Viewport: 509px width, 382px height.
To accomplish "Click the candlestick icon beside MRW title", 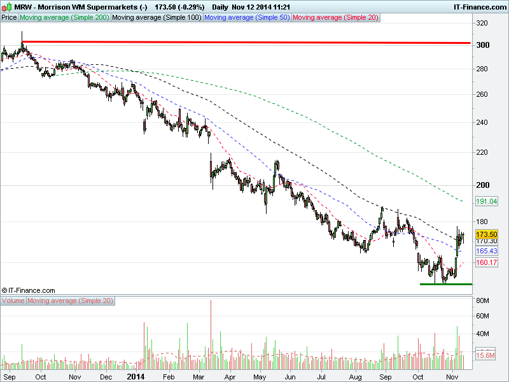I will (7, 7).
